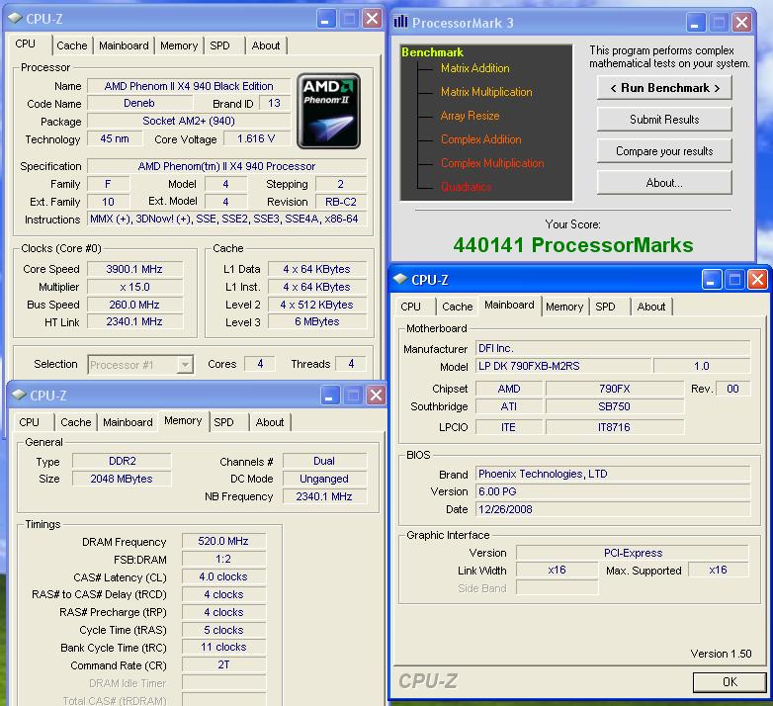Click the AMD Phenom II processor logo
Viewport: 773px width, 706px height.
pos(328,111)
